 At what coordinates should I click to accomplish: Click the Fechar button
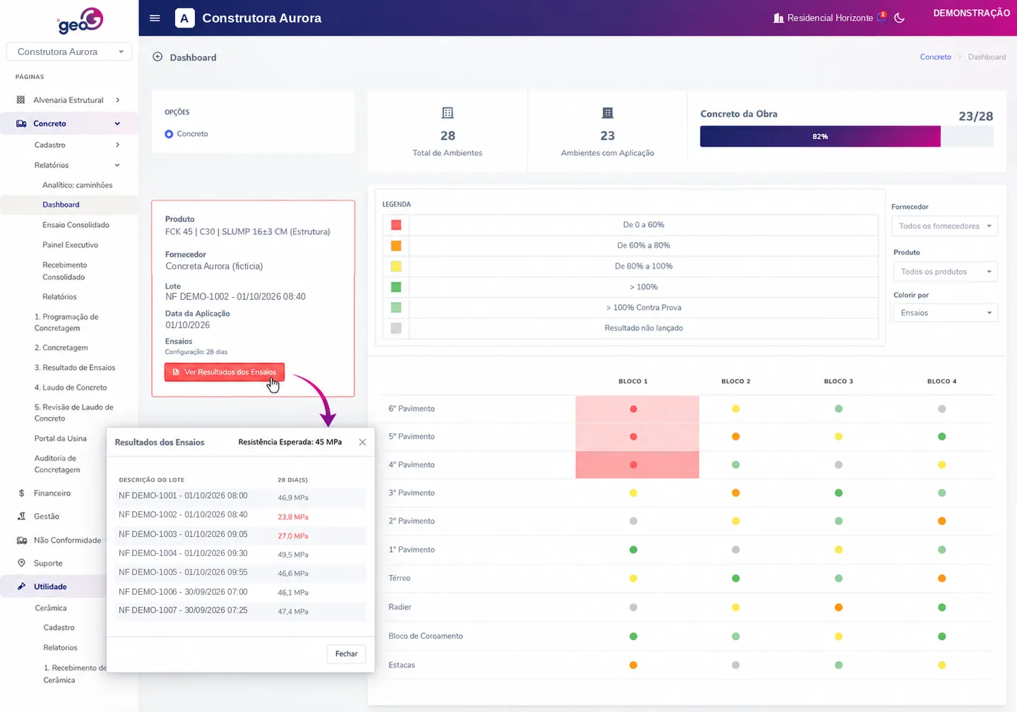click(346, 654)
